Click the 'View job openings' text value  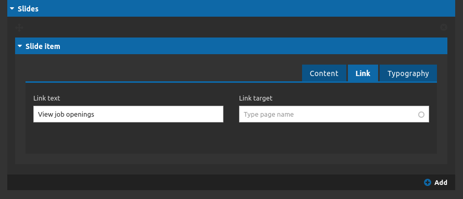[x=66, y=114]
